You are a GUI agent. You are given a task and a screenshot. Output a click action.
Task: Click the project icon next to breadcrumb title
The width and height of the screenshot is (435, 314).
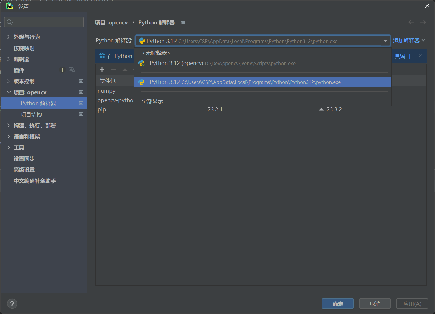[183, 23]
